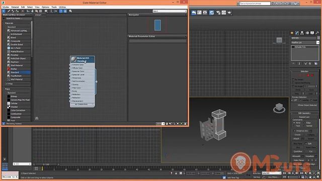This screenshot has width=322, height=181.
Task: Open the View1 dropdown in Slate toolbar
Action: [186, 11]
